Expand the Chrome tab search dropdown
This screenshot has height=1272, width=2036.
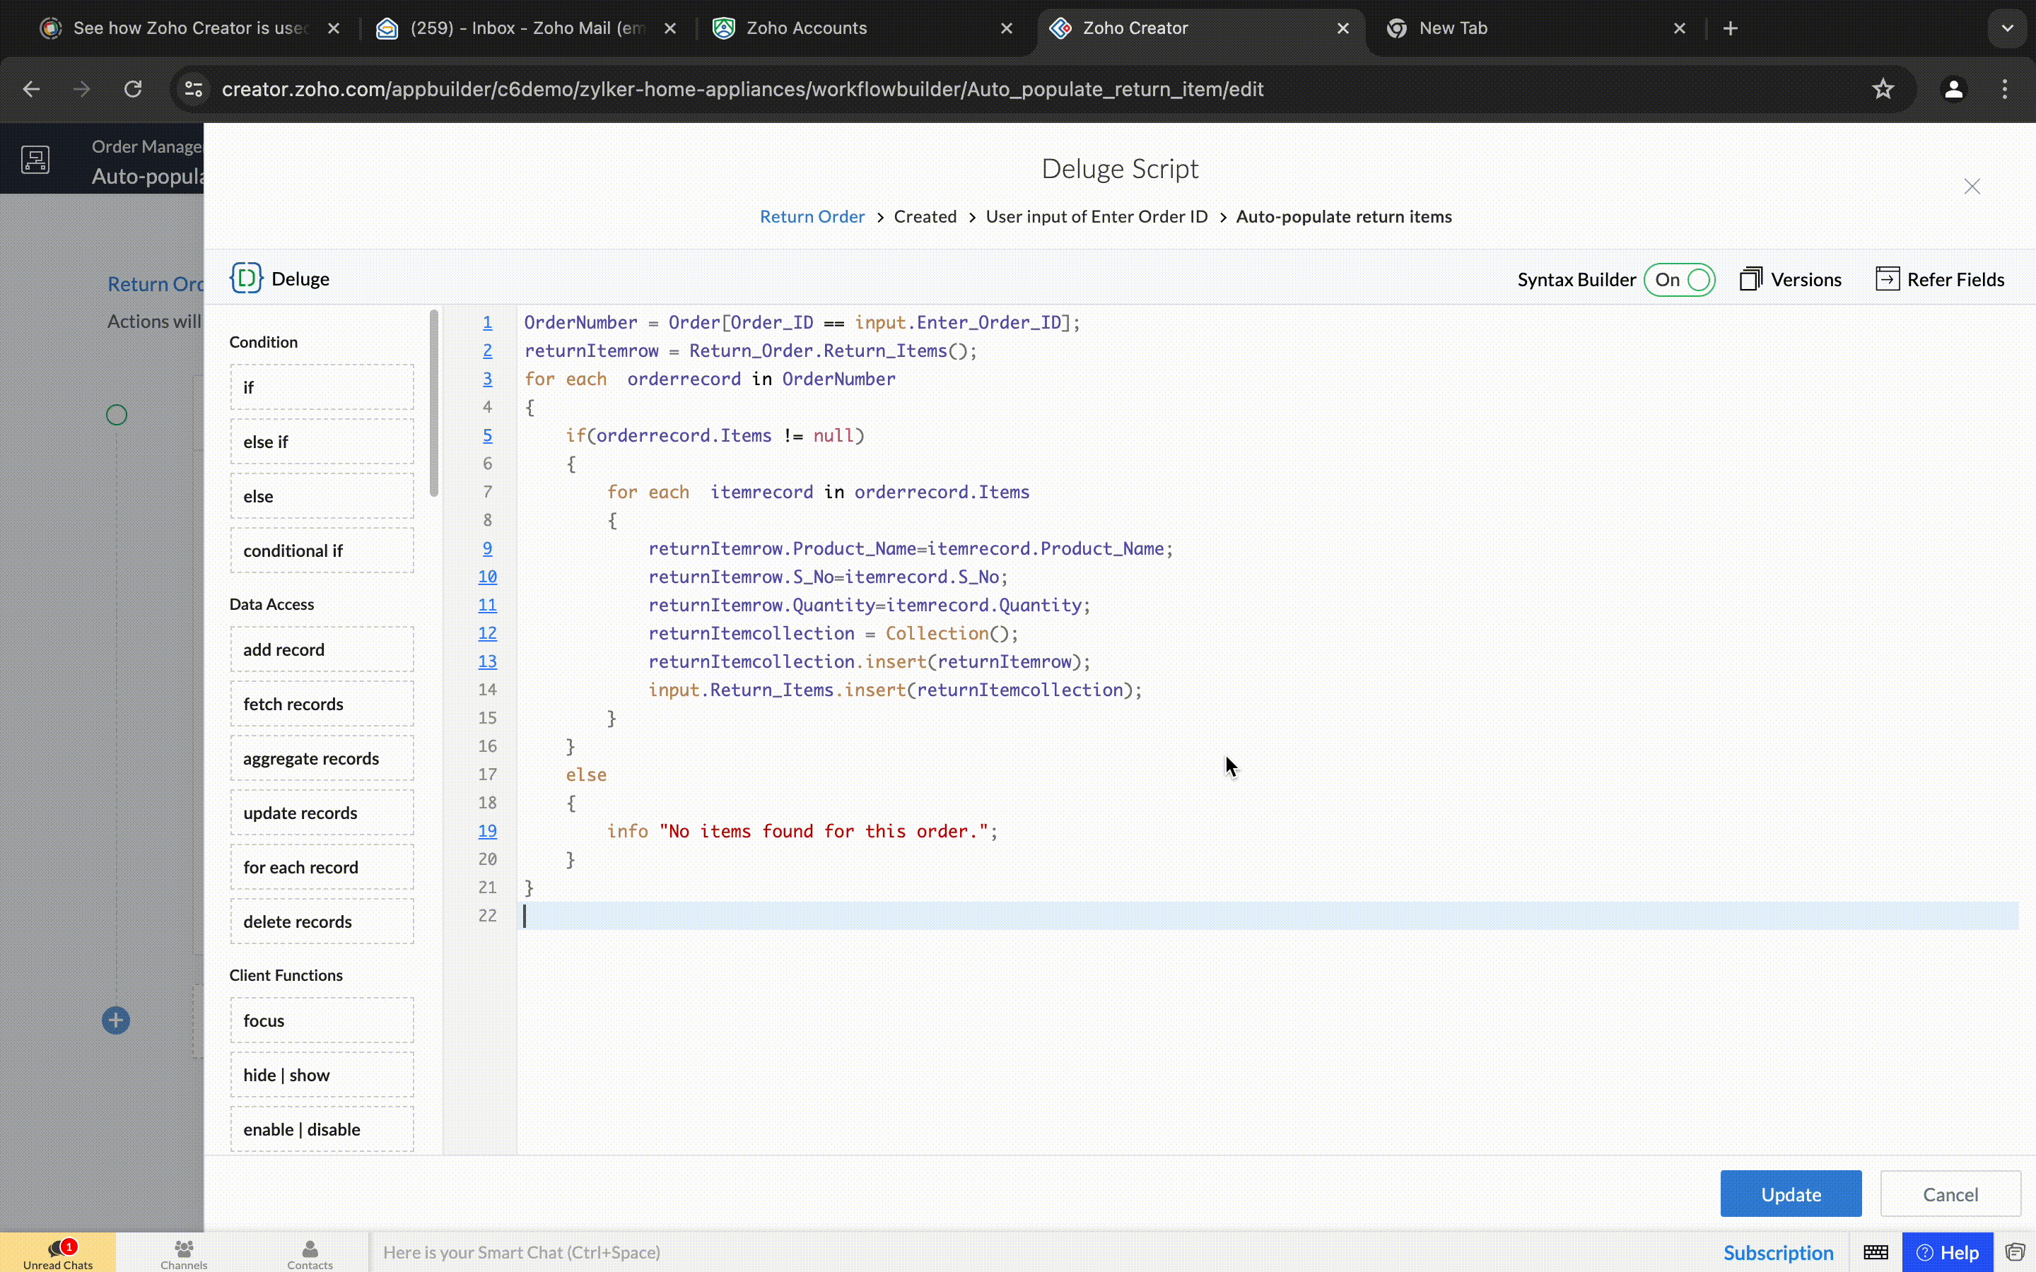coord(2008,28)
